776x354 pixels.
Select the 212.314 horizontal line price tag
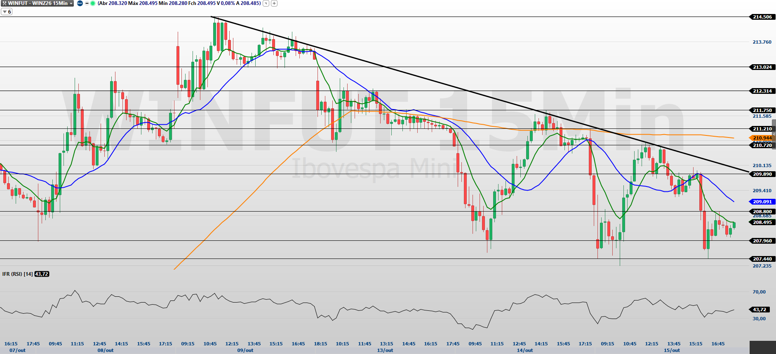pos(762,91)
